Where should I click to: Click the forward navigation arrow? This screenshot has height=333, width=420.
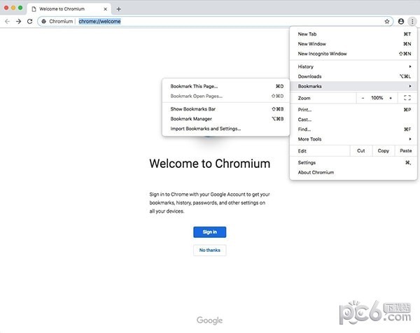[x=18, y=22]
